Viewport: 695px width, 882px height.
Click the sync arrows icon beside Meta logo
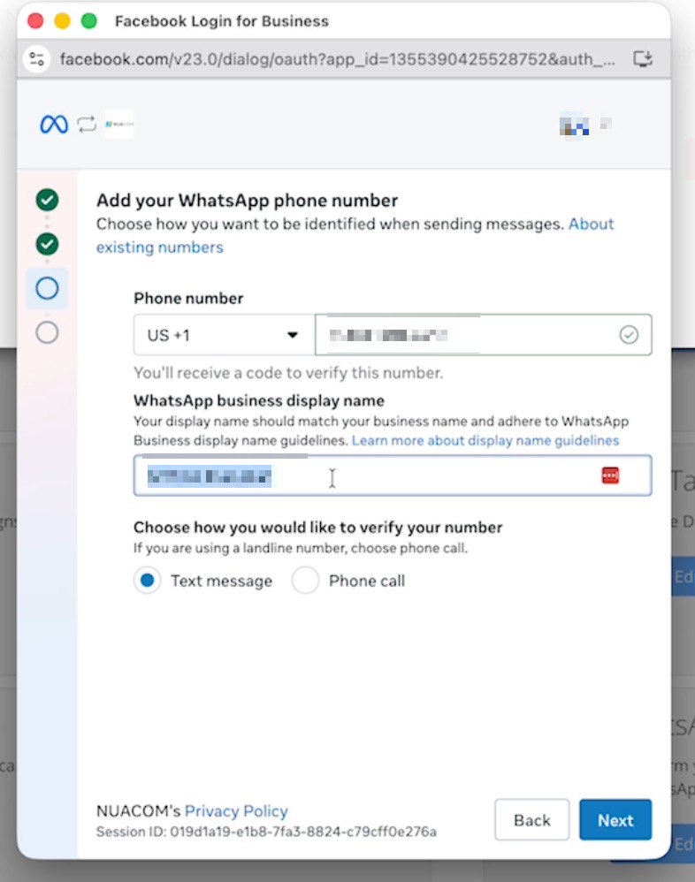[x=87, y=125]
